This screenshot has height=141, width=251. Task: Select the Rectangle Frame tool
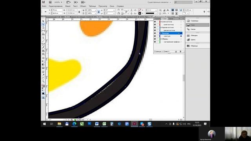pyautogui.click(x=43, y=51)
